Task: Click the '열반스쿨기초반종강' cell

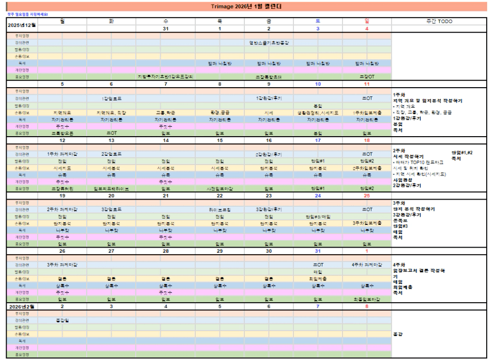Action: pos(269,42)
